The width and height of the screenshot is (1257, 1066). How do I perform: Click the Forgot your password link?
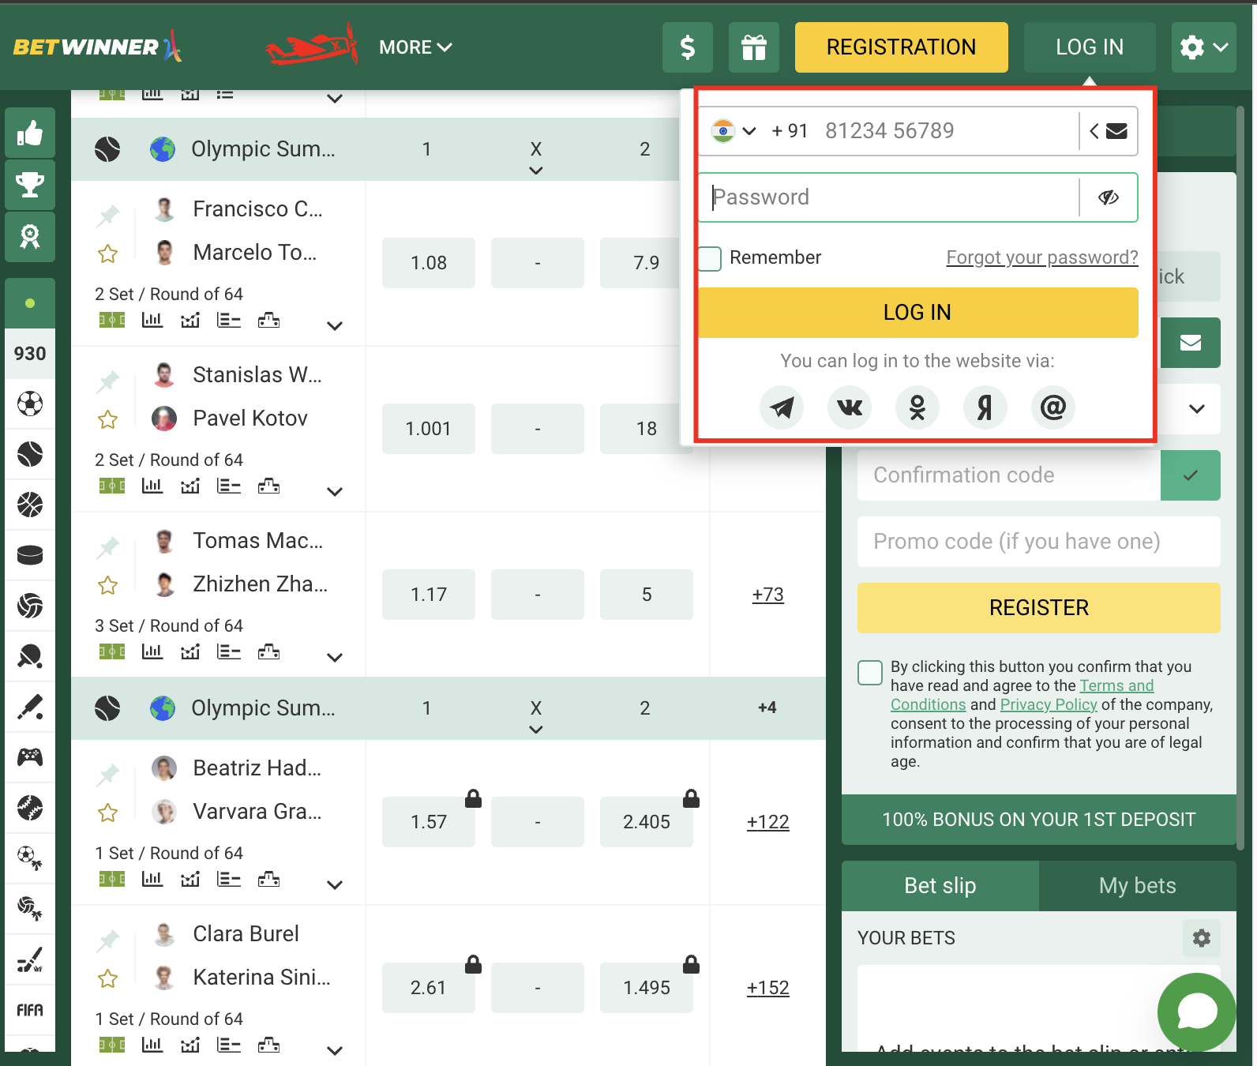(x=1041, y=257)
